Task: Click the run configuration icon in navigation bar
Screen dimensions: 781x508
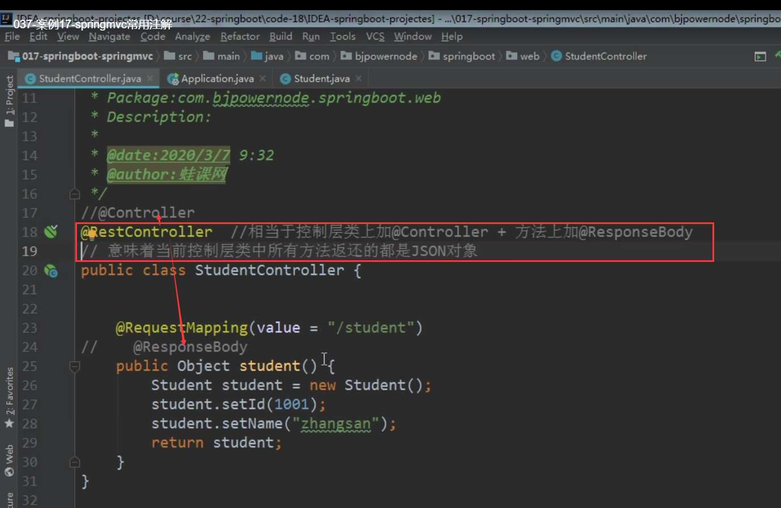Action: 761,57
